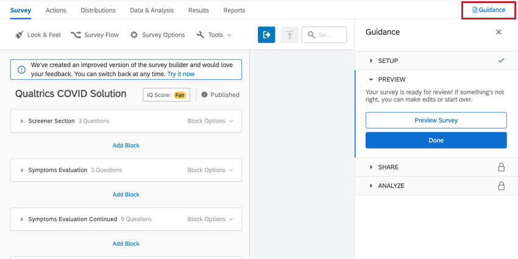518x259 pixels.
Task: Open the Tools dropdown menu
Action: pyautogui.click(x=214, y=35)
